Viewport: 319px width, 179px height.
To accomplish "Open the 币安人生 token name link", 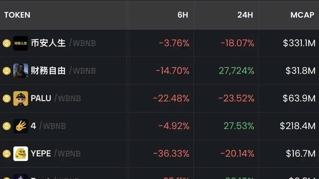I will pyautogui.click(x=48, y=43).
